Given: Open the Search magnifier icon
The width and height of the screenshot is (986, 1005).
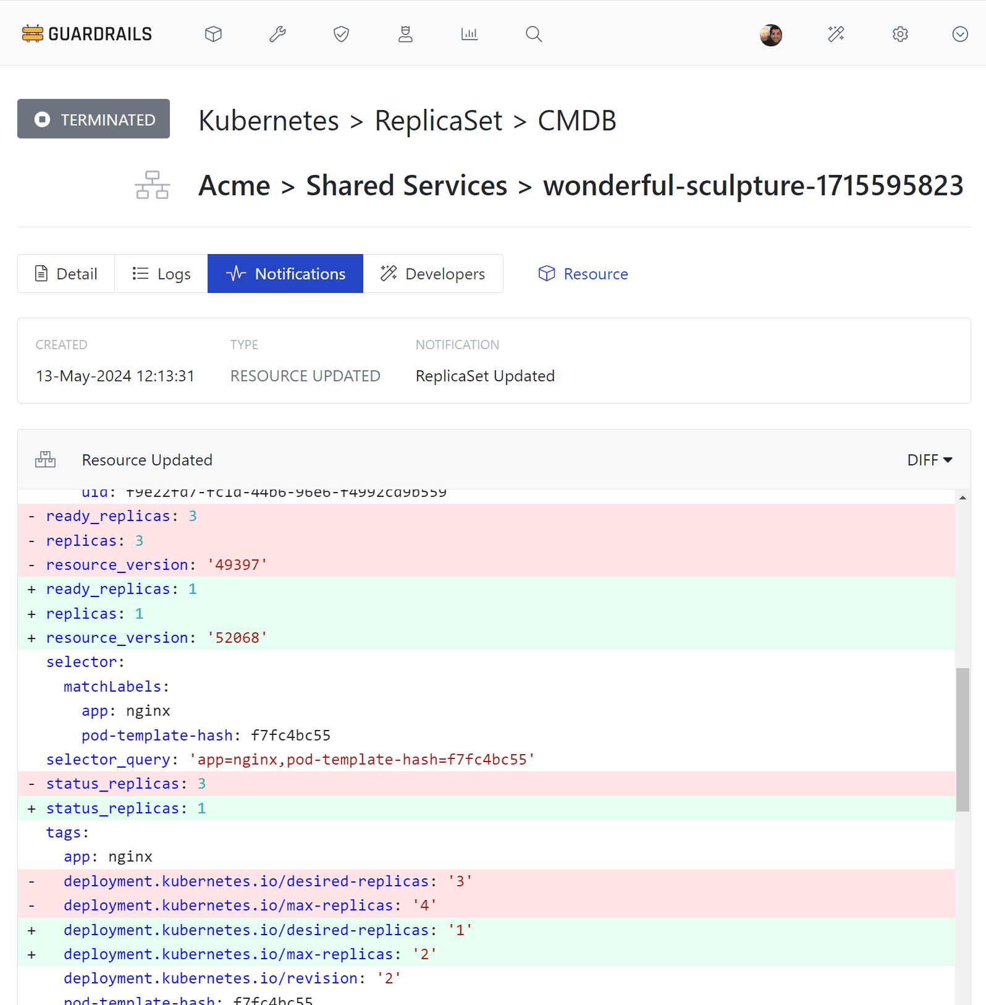Looking at the screenshot, I should coord(534,34).
